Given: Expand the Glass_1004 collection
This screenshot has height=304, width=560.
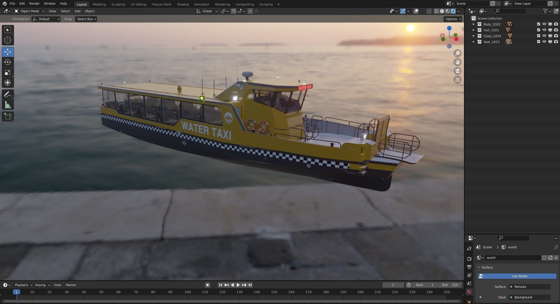Looking at the screenshot, I should [x=474, y=36].
